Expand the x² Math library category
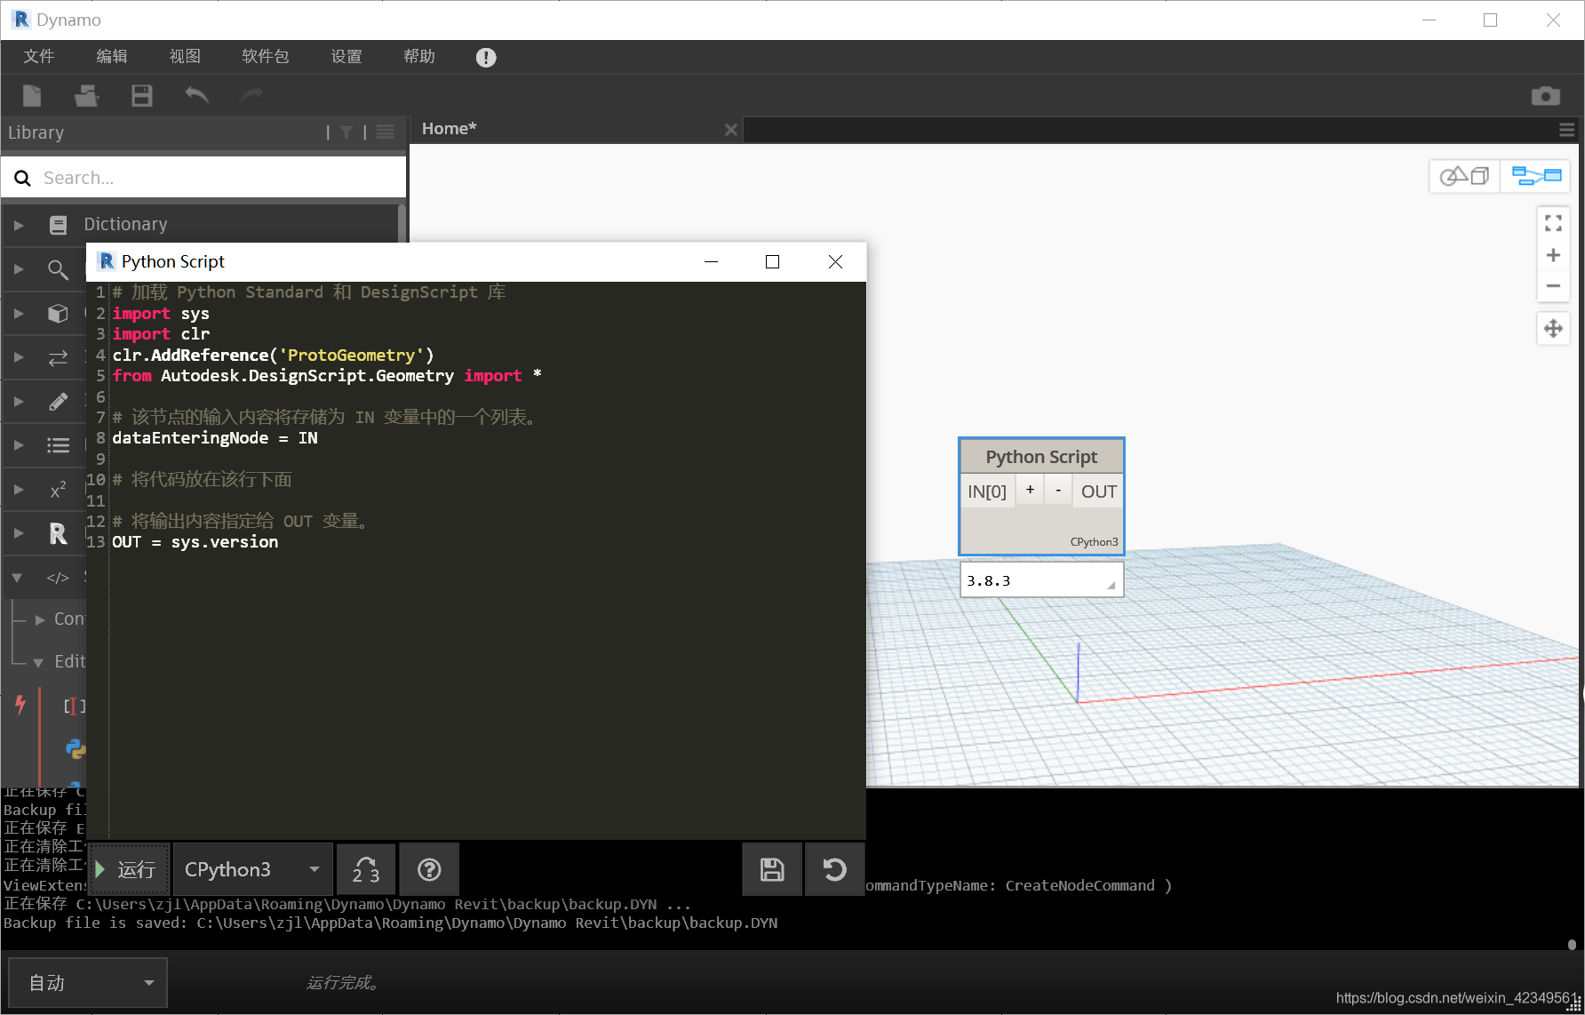 pyautogui.click(x=18, y=490)
